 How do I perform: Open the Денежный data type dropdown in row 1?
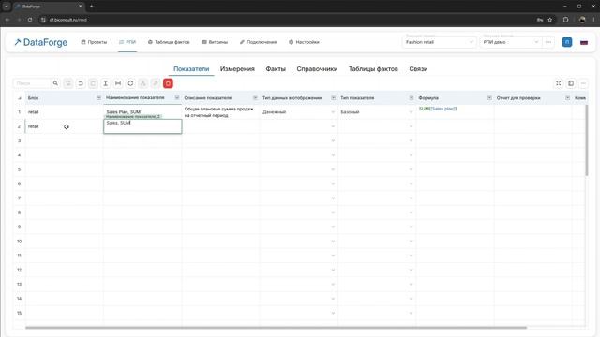click(x=333, y=112)
